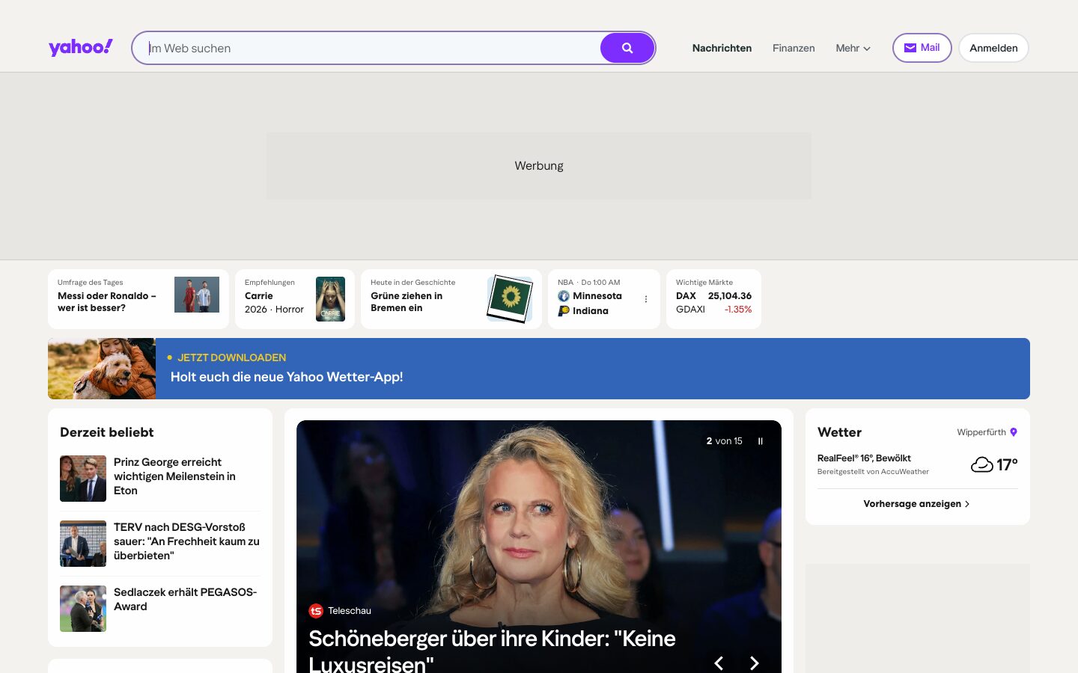
Task: Click Grüne ziehen in Bremen ein text
Action: click(x=406, y=302)
